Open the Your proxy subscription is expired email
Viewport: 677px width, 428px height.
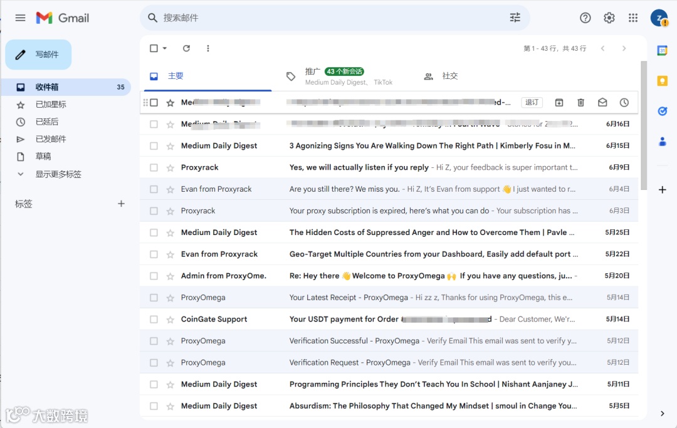point(389,211)
